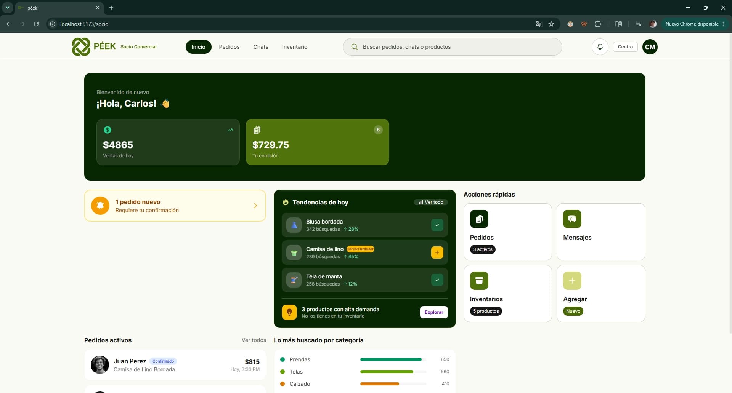732x393 pixels.
Task: Click the Camisa de lino shirt icon
Action: 294,252
